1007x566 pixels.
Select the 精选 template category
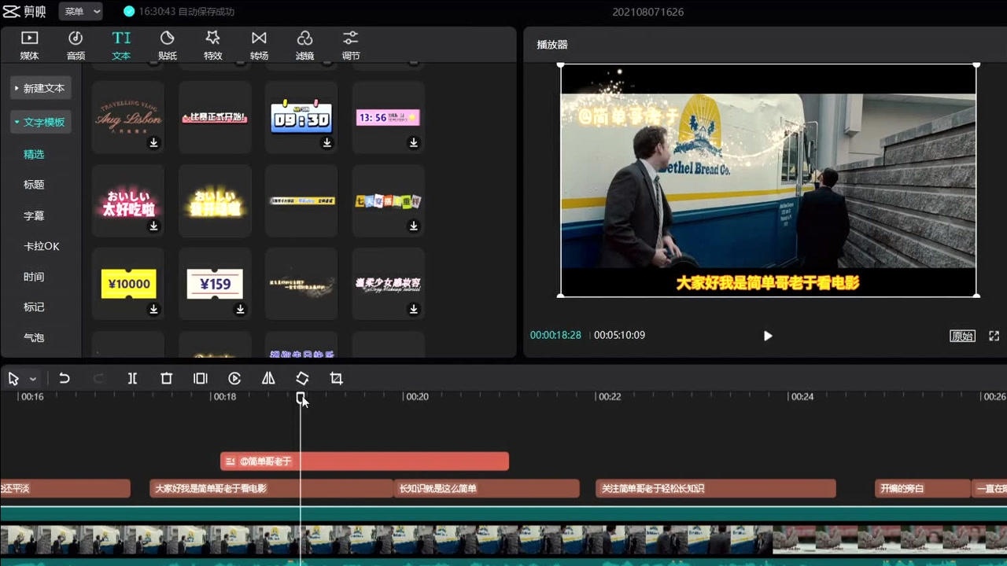click(34, 154)
